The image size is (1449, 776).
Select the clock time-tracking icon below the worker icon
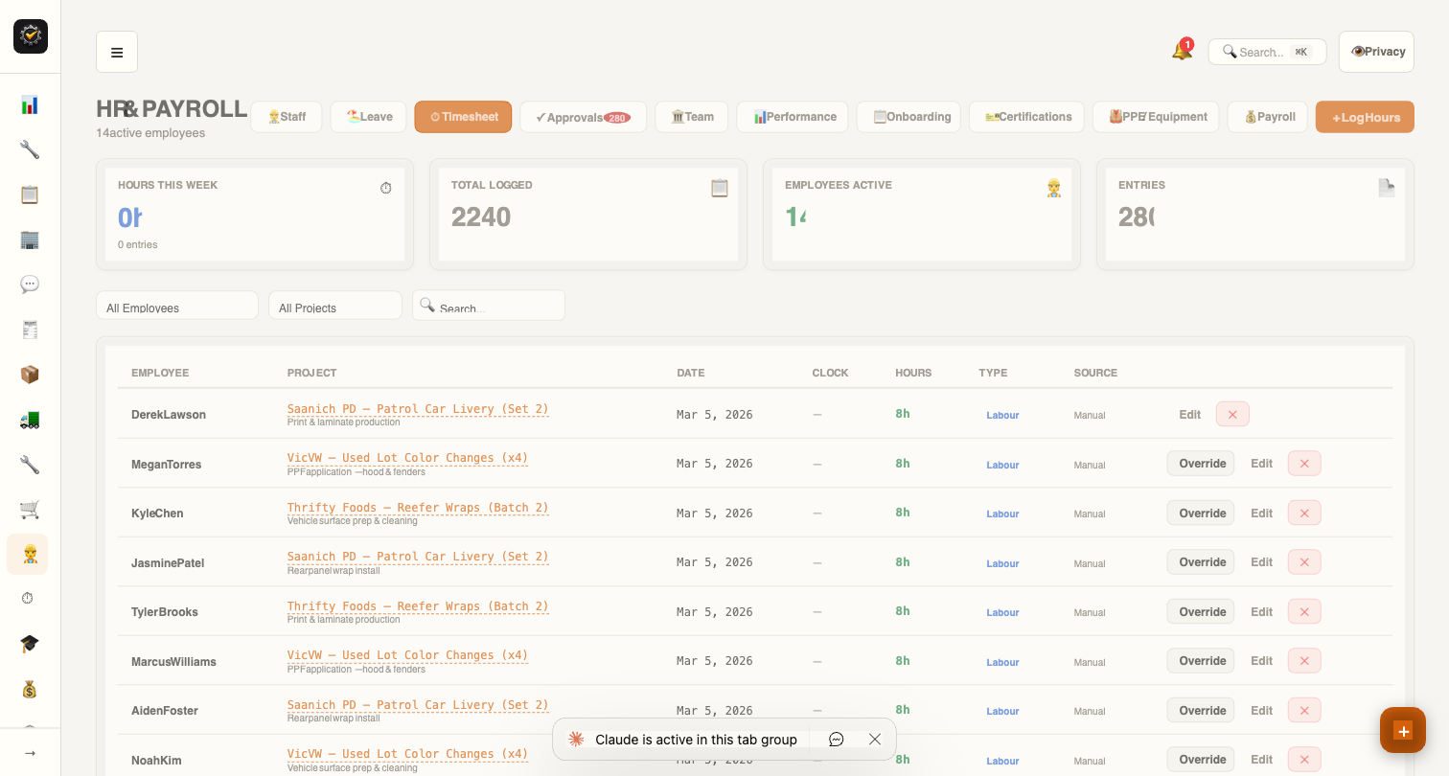(29, 598)
